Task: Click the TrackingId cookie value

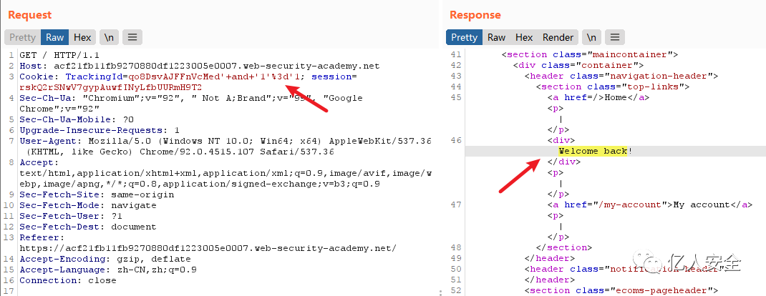Action: coord(215,77)
